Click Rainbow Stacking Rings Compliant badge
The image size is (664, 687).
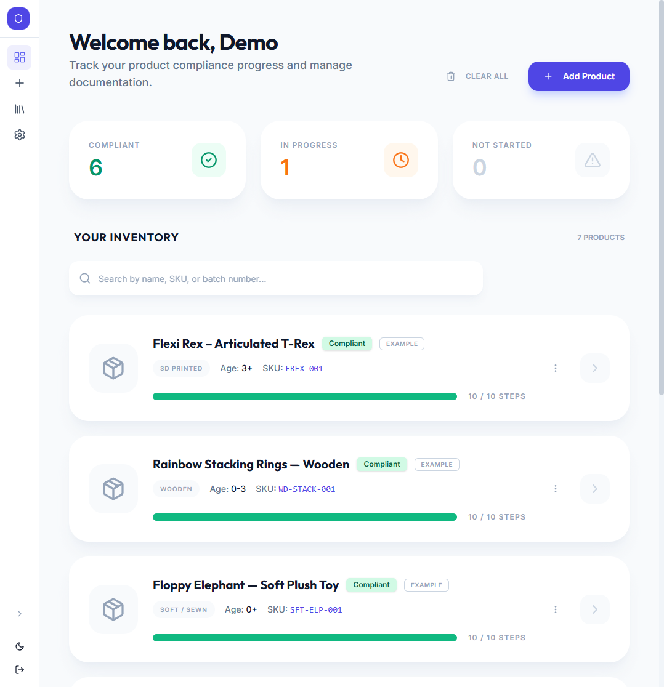click(382, 464)
